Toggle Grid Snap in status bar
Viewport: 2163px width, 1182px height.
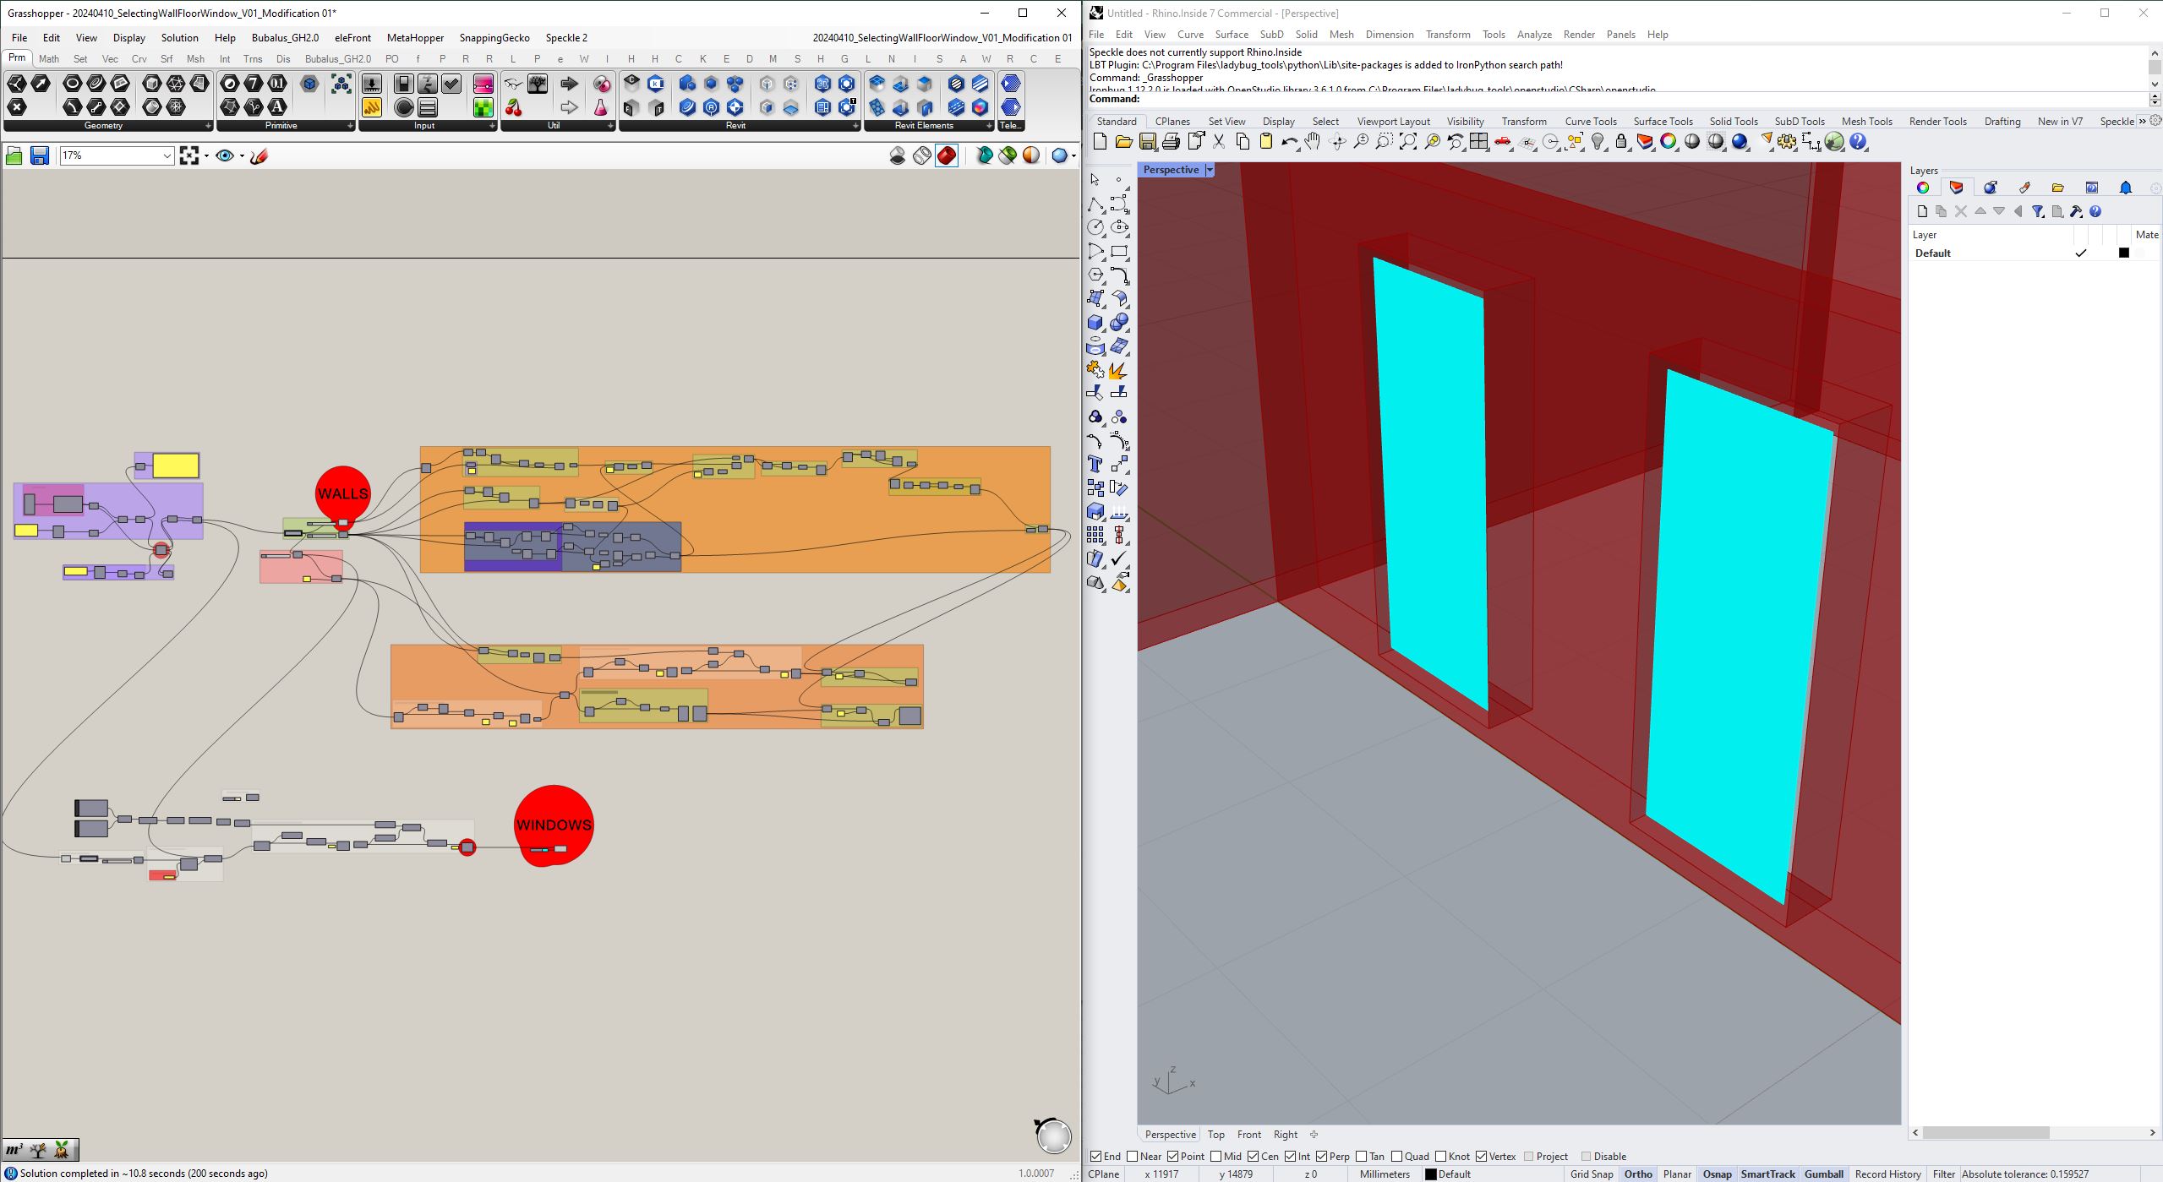1592,1174
